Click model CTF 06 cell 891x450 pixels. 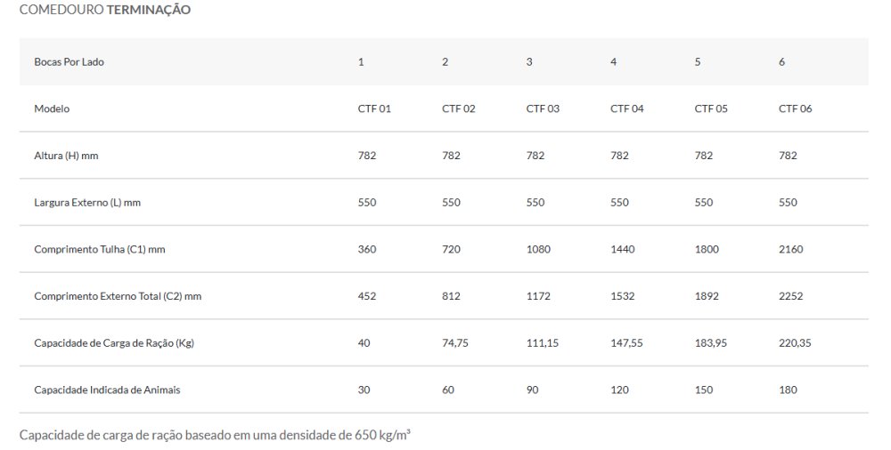tap(795, 108)
